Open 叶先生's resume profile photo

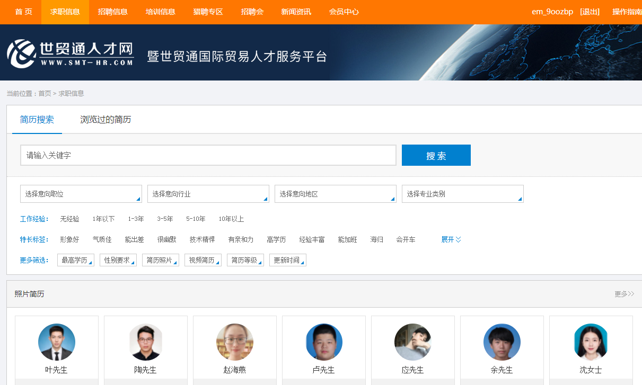57,342
